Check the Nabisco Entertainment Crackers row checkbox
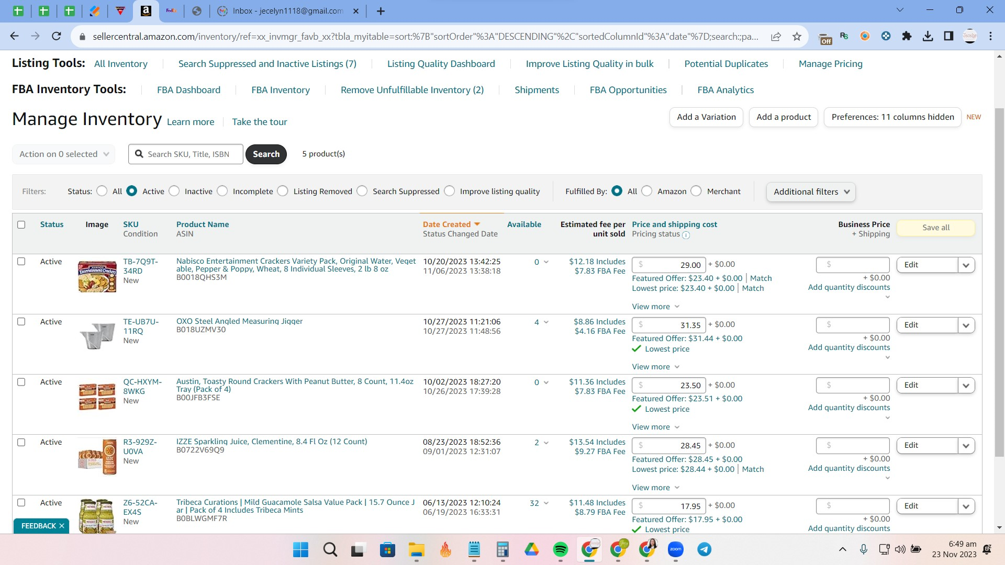1005x565 pixels. 21,261
